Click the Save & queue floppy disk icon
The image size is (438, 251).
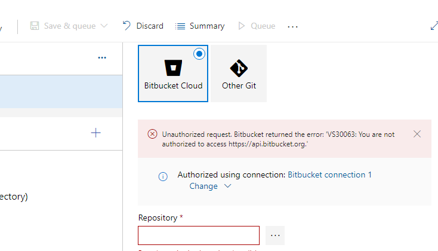pos(35,26)
